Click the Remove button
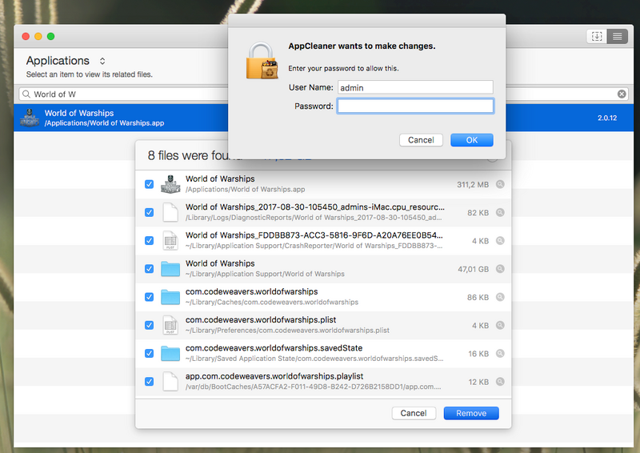The width and height of the screenshot is (640, 453). pos(471,413)
